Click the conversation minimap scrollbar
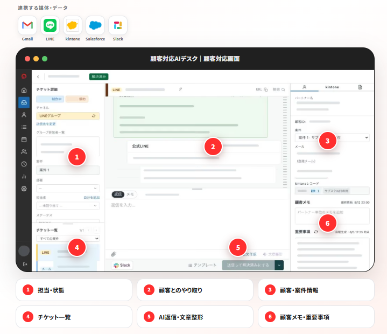The height and width of the screenshot is (334, 387). tap(285, 142)
